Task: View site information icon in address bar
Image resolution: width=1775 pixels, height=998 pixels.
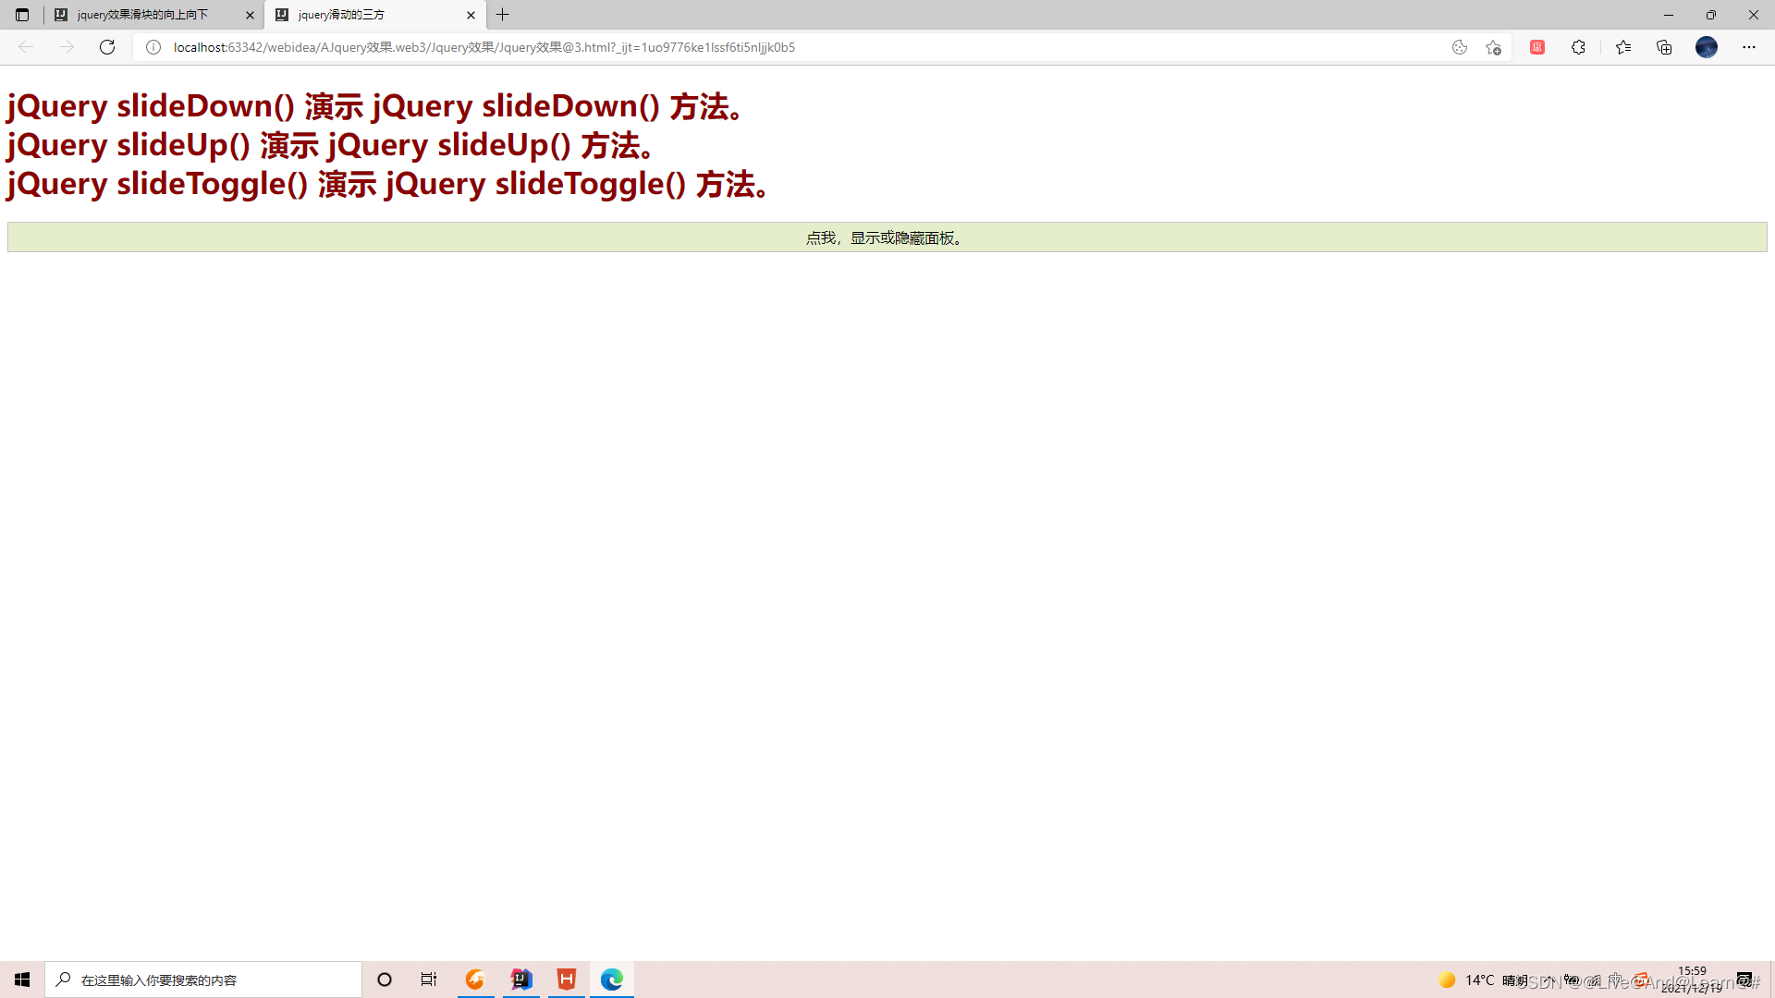Action: 153,47
